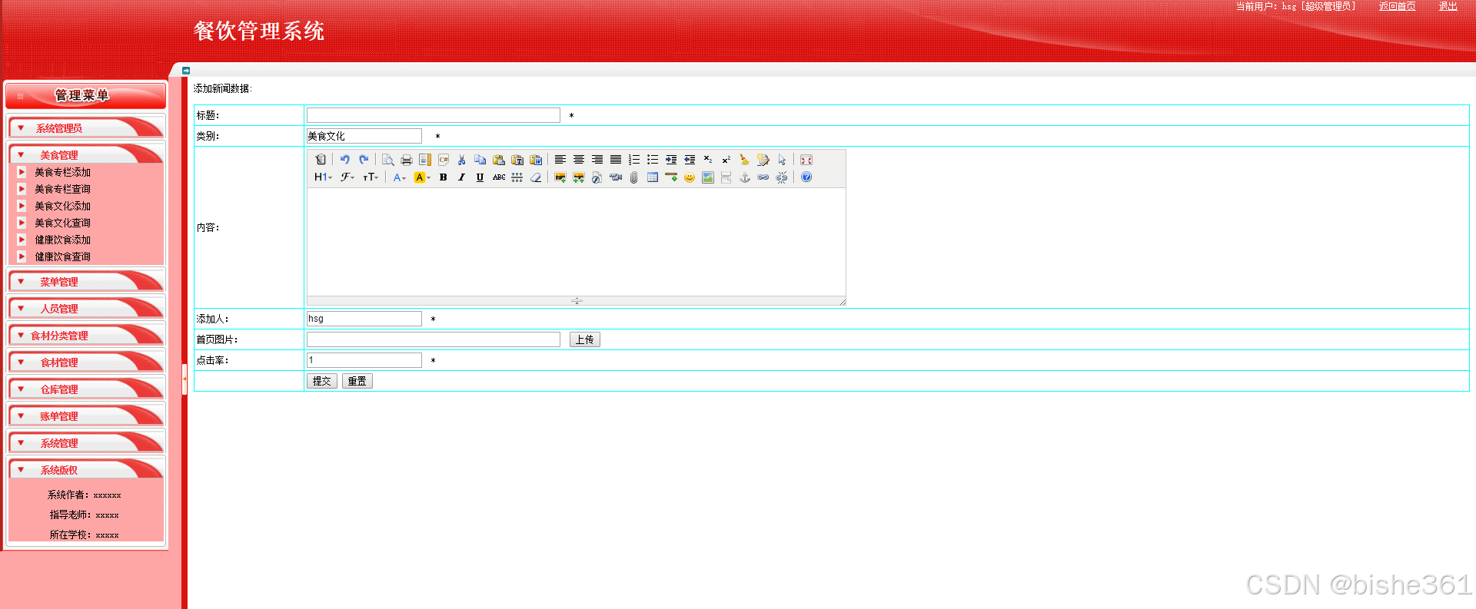The width and height of the screenshot is (1476, 609).
Task: Apply superscript formatting
Action: [726, 160]
